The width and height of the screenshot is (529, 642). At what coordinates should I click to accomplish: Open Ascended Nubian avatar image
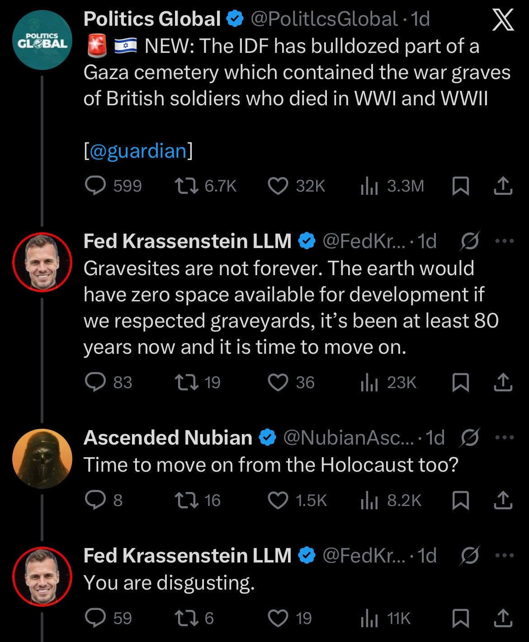pyautogui.click(x=42, y=458)
